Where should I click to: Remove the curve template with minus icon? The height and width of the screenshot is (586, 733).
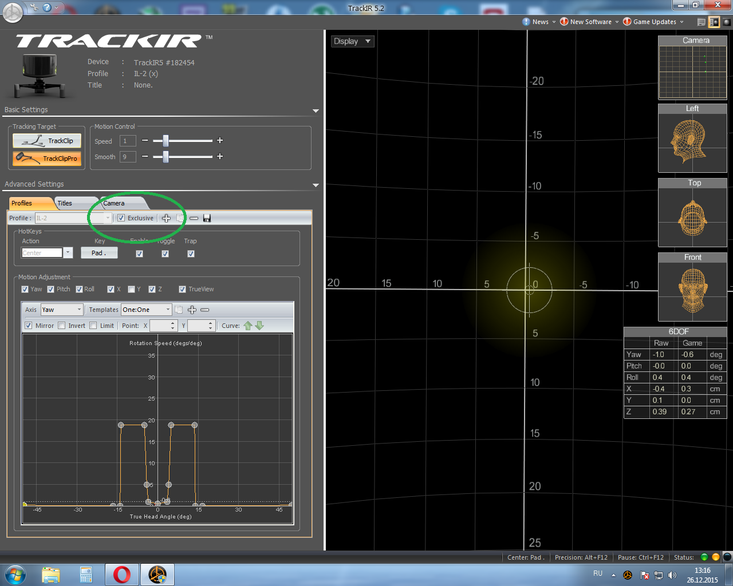pyautogui.click(x=204, y=310)
